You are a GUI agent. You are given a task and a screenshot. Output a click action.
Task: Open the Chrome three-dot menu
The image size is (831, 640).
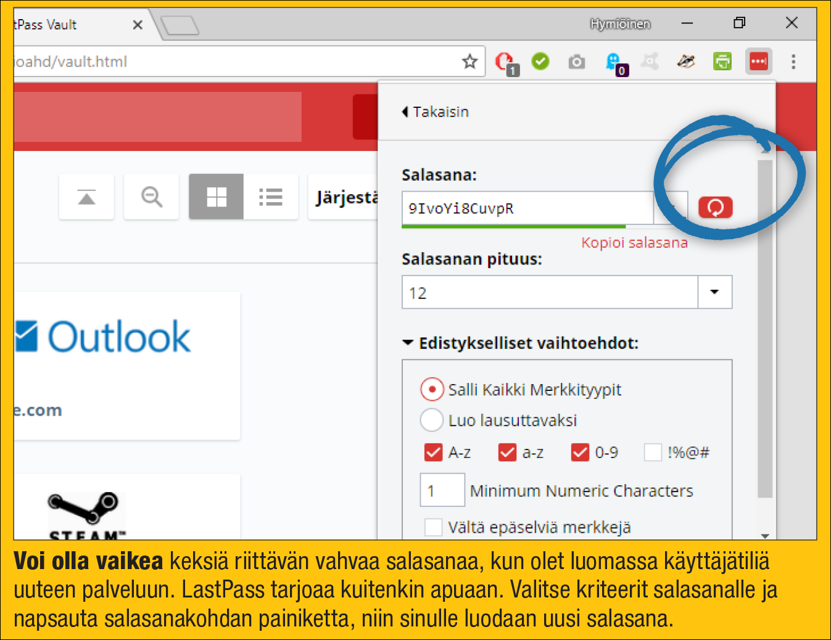tap(793, 61)
